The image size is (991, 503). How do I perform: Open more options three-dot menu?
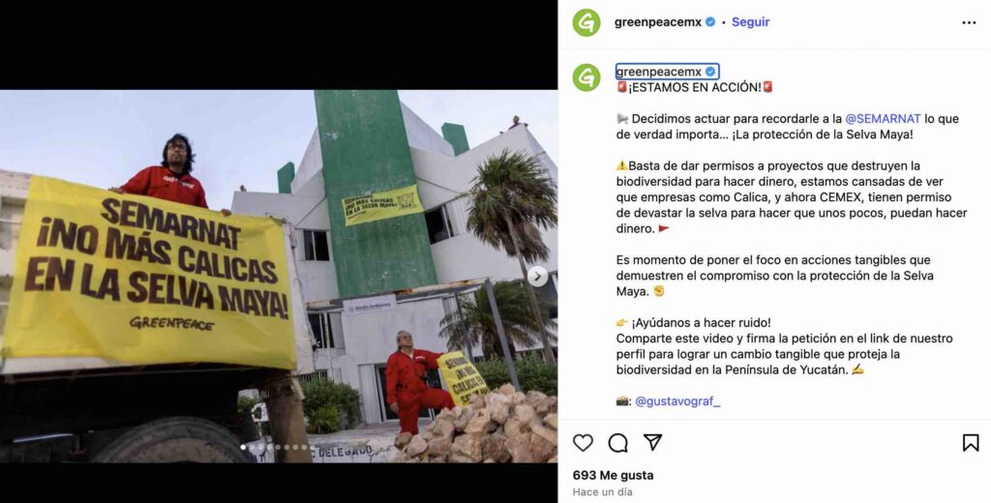tap(969, 23)
